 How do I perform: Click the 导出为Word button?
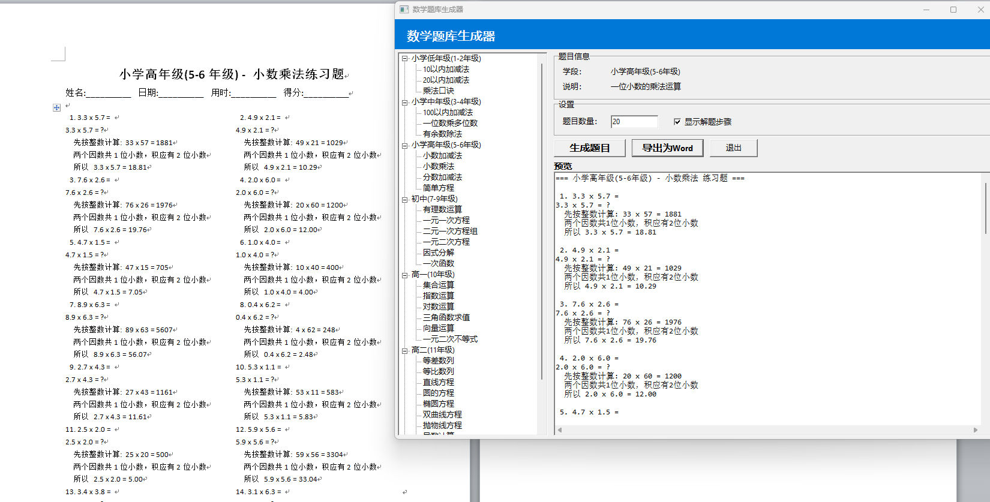click(x=667, y=148)
